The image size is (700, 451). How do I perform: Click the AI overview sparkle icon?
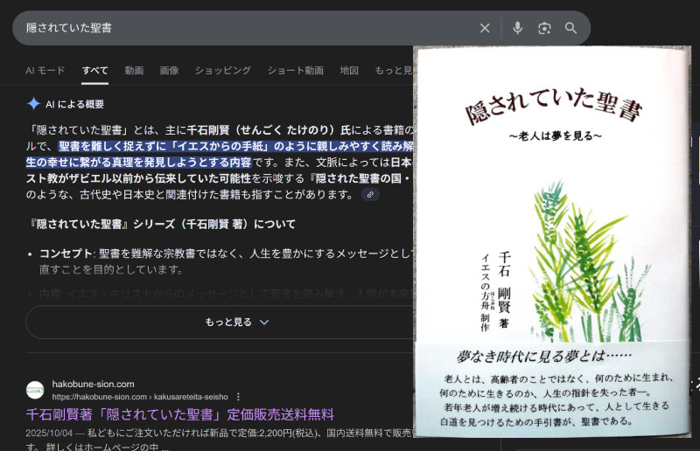[x=34, y=103]
